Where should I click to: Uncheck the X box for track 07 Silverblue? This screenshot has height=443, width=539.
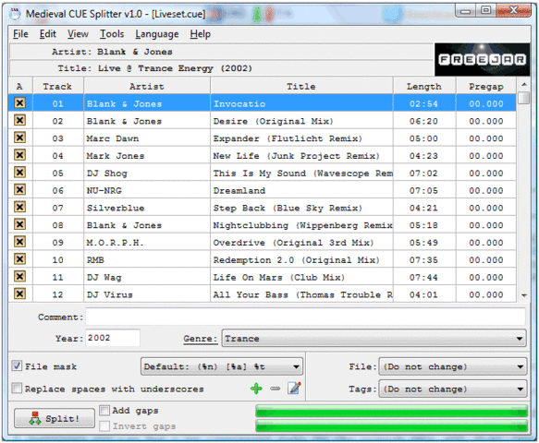pos(20,207)
